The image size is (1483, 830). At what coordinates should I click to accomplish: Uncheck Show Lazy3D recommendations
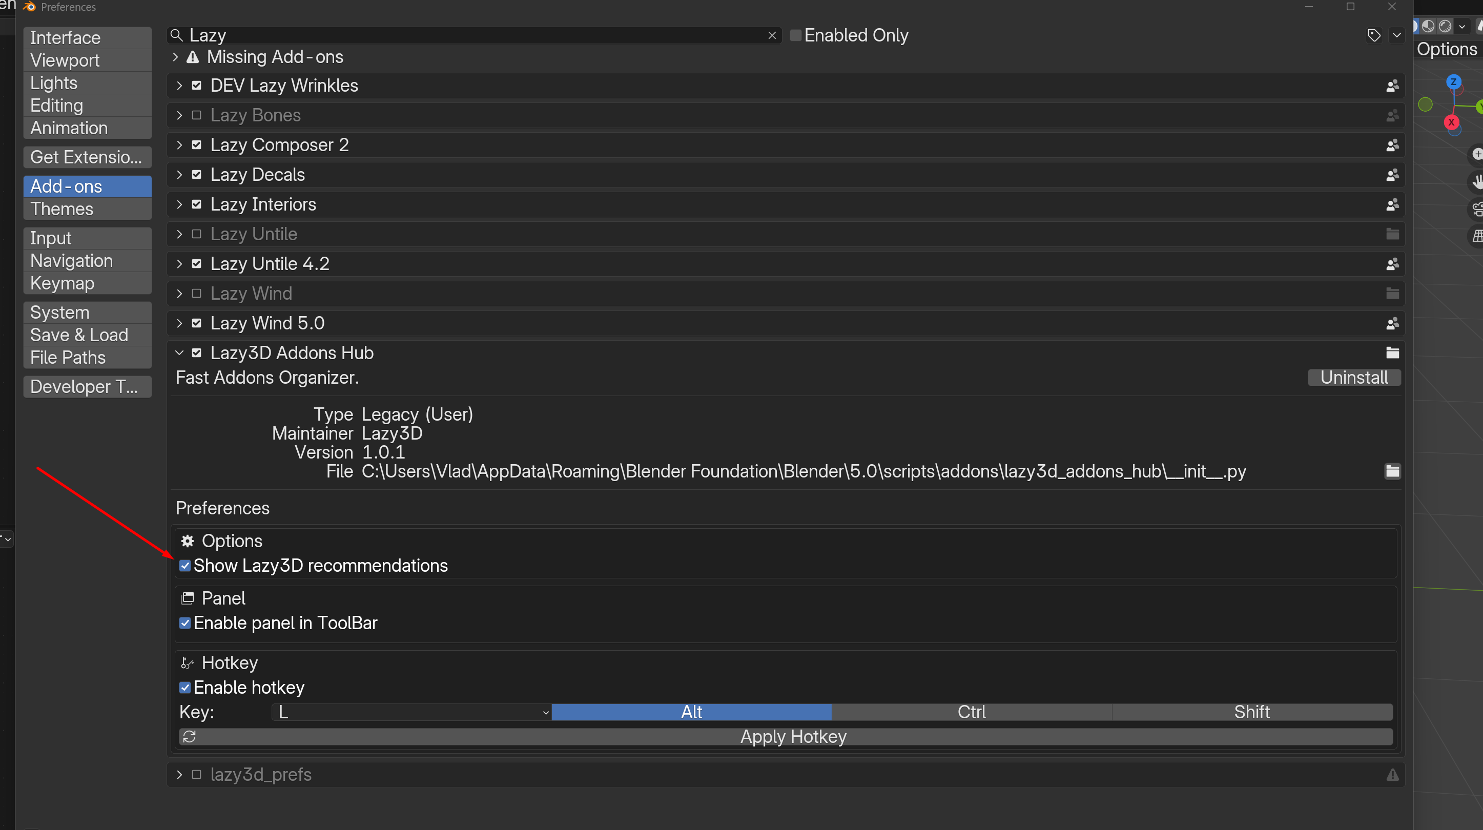coord(185,566)
